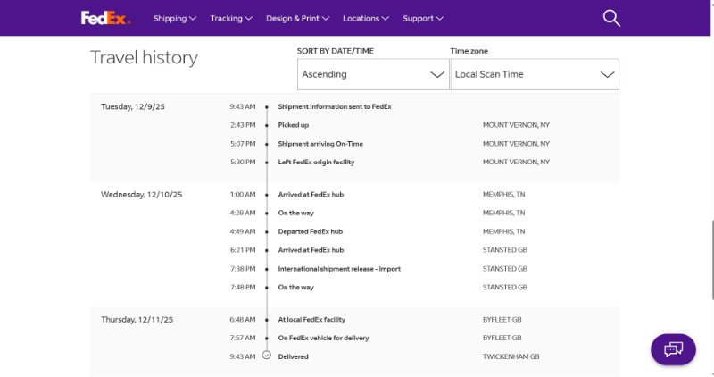Click the Tuesday, 12/9/25 date label
The height and width of the screenshot is (377, 714).
coord(133,106)
